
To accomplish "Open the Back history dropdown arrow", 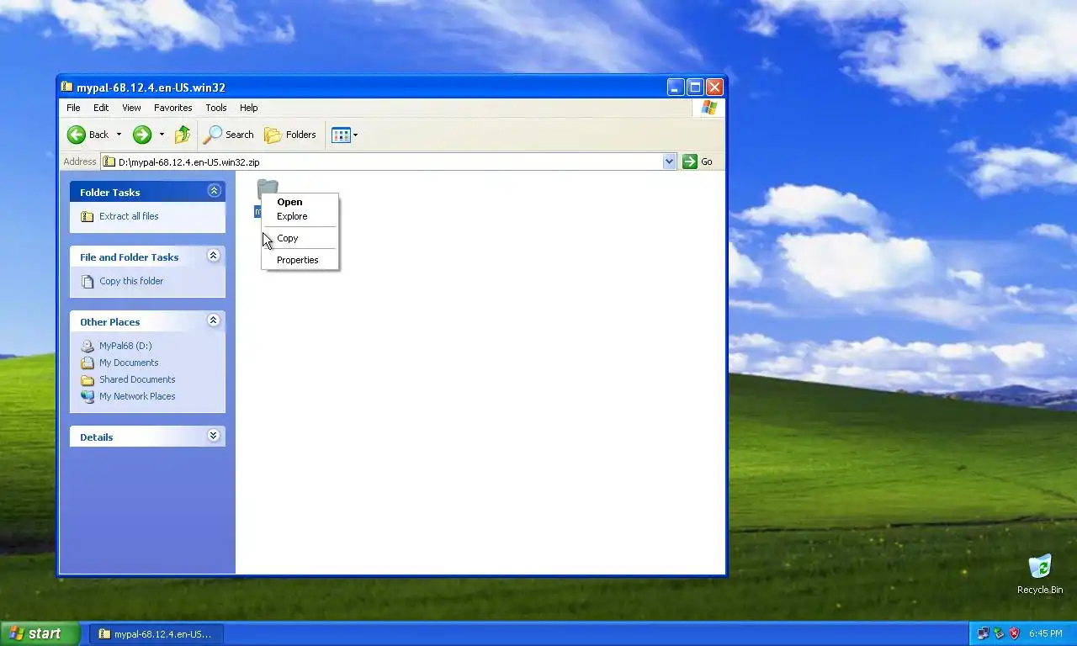I will 119,135.
